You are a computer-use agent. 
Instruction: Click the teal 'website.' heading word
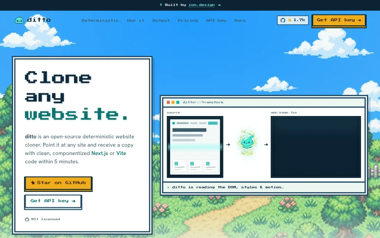point(76,114)
